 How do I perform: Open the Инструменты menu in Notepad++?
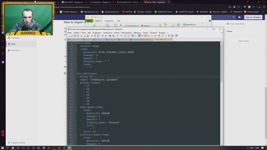pyautogui.click(x=126, y=32)
